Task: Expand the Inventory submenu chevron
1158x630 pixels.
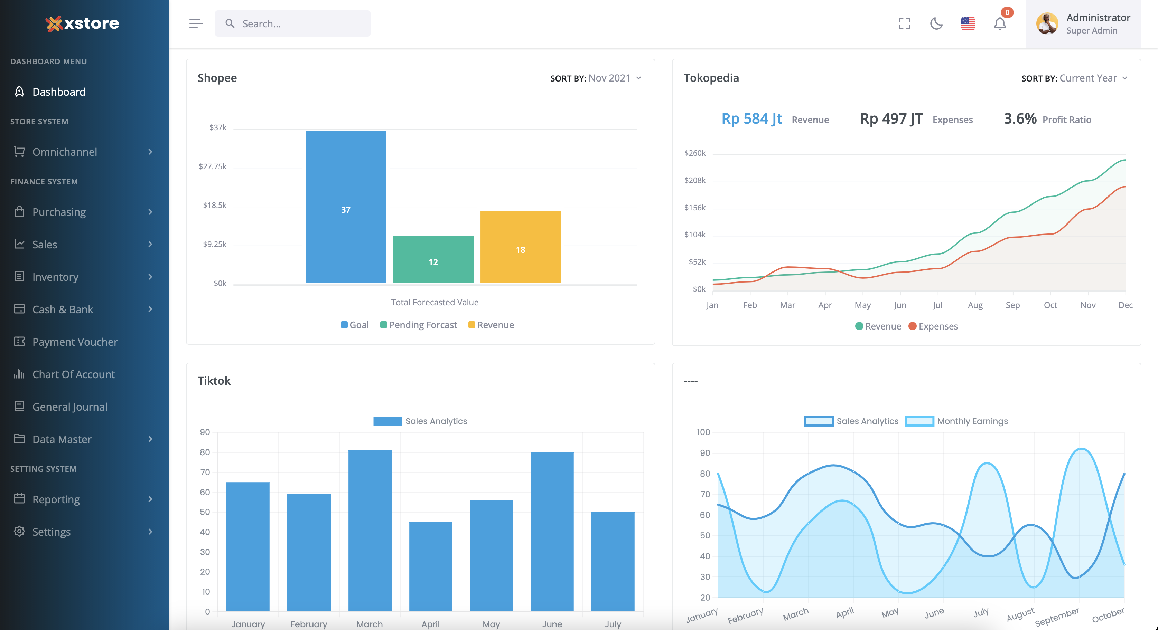Action: click(x=150, y=277)
